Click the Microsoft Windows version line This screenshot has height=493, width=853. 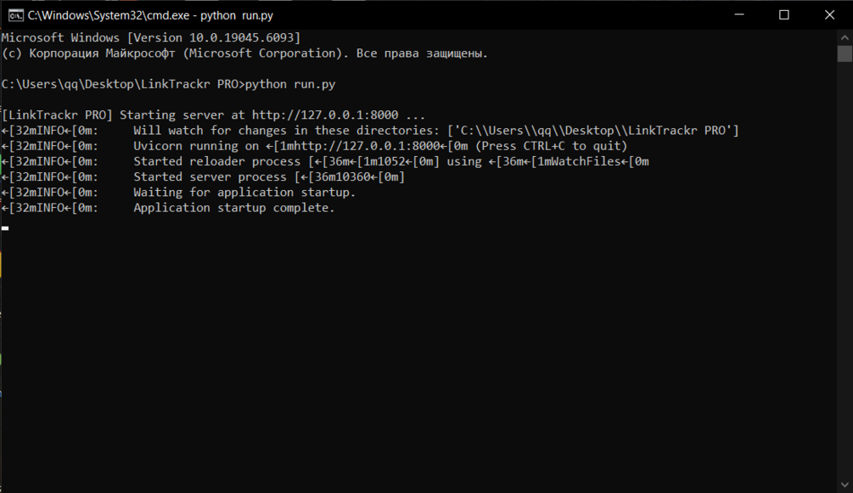pyautogui.click(x=151, y=37)
